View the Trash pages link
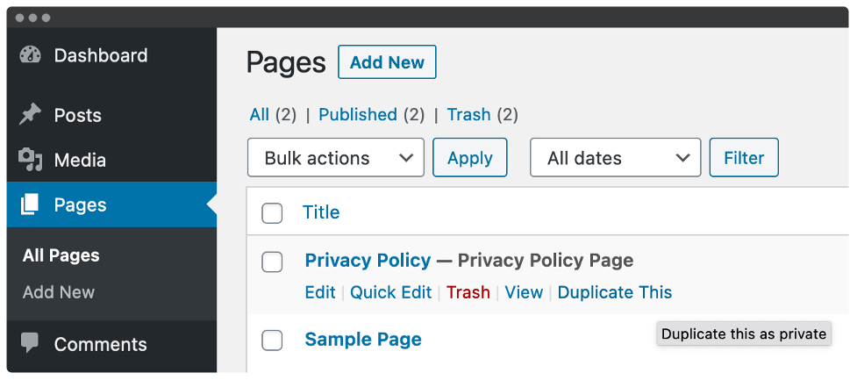This screenshot has width=857, height=380. click(x=469, y=115)
